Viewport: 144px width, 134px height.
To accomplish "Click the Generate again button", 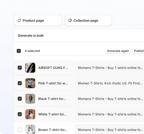I will point(118,51).
